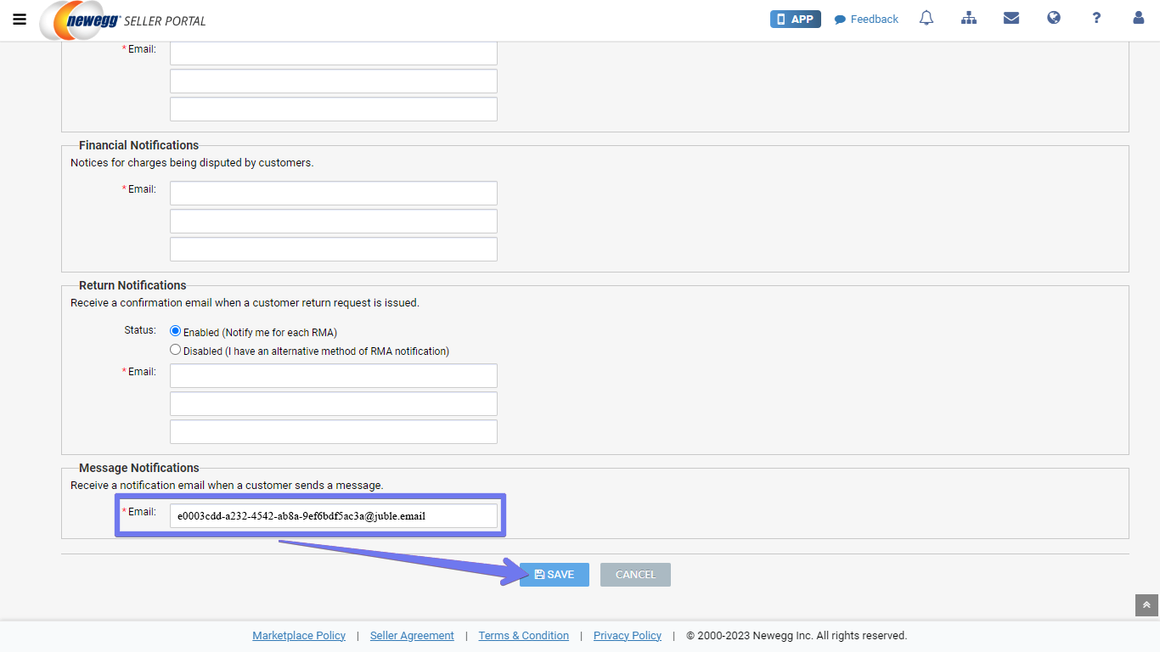This screenshot has height=652, width=1160.
Task: Open the hamburger navigation menu
Action: click(x=20, y=20)
